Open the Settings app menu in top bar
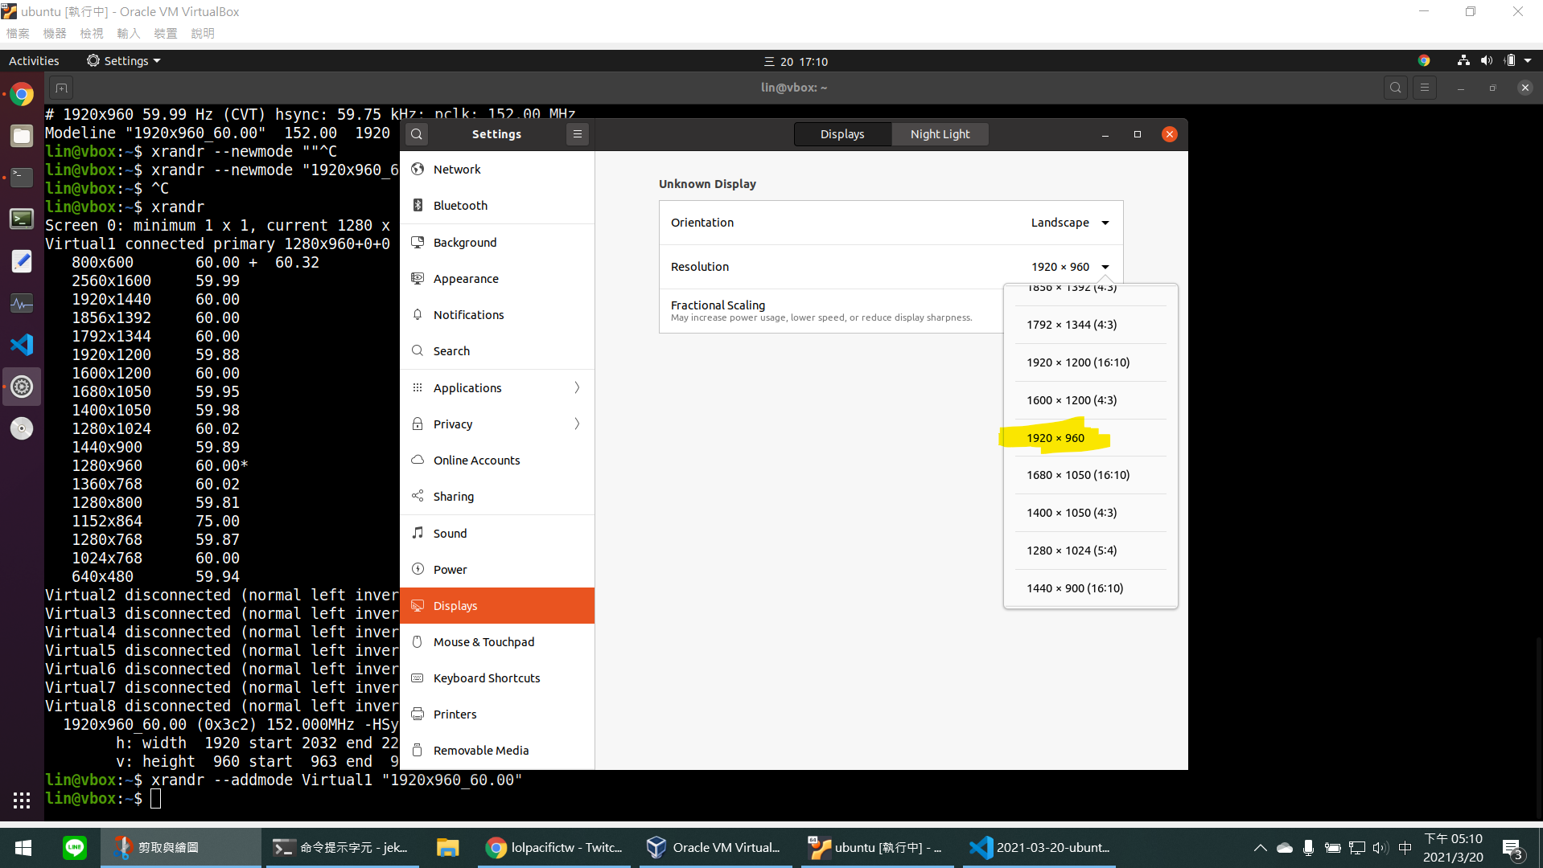 pyautogui.click(x=124, y=61)
